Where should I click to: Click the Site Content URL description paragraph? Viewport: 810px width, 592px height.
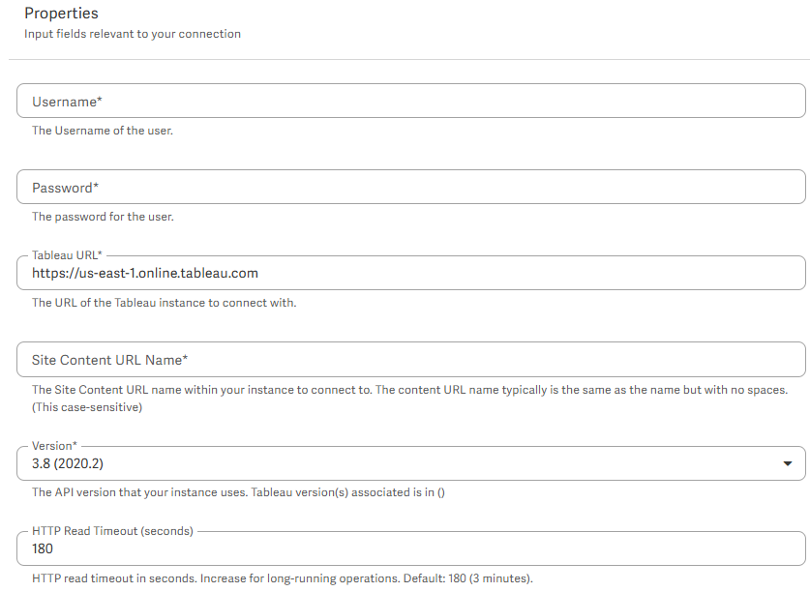[409, 399]
